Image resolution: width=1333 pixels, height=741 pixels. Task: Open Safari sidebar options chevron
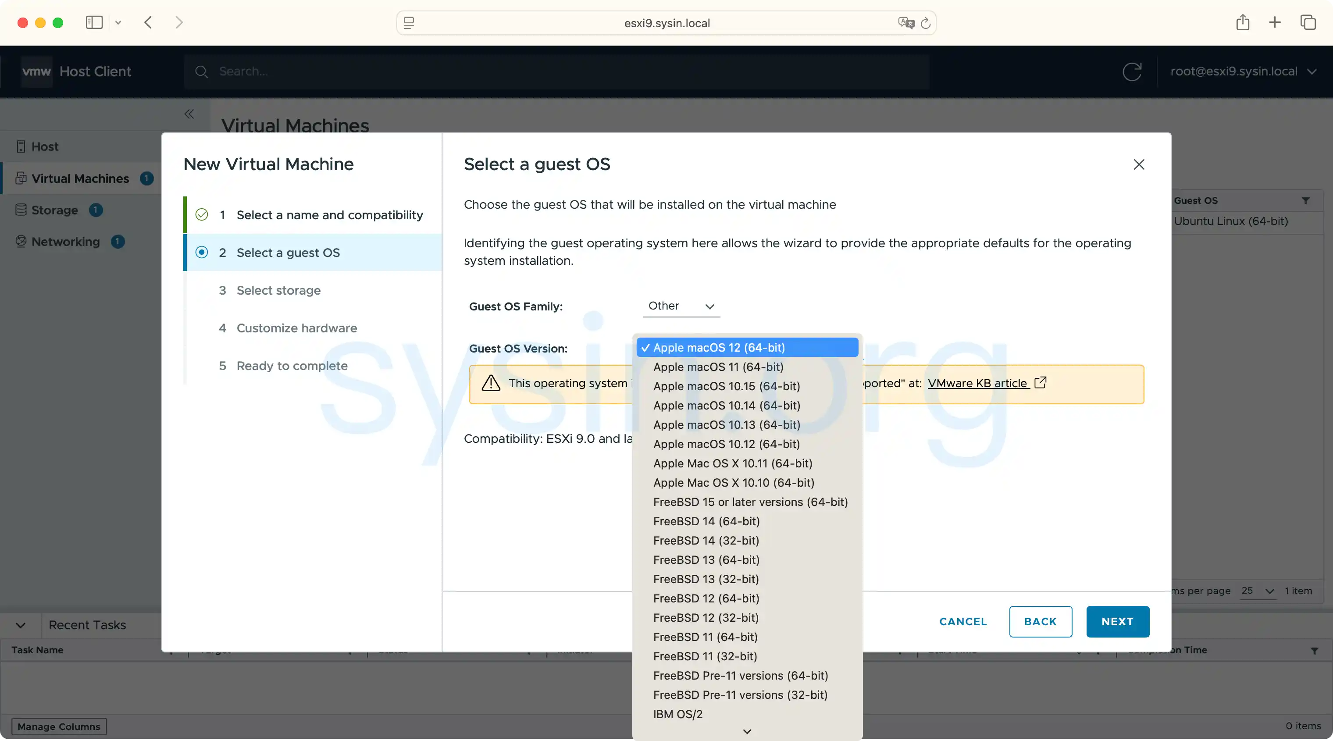pos(118,22)
